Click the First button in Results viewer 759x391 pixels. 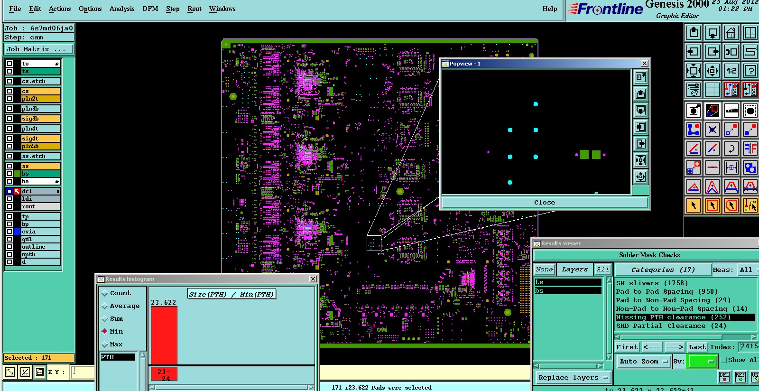[627, 347]
